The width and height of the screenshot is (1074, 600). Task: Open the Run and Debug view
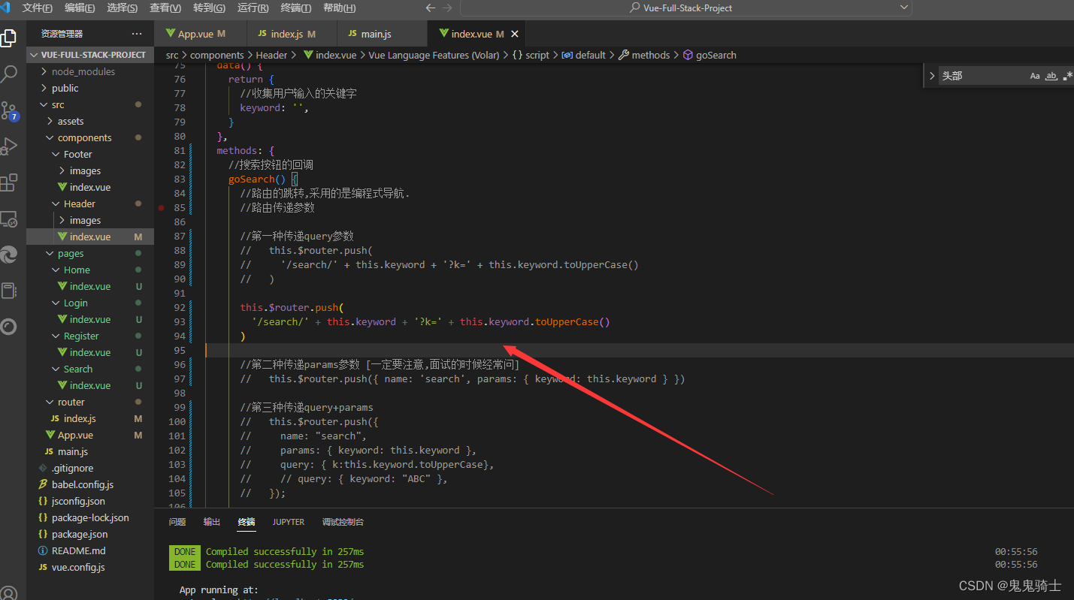[8, 146]
